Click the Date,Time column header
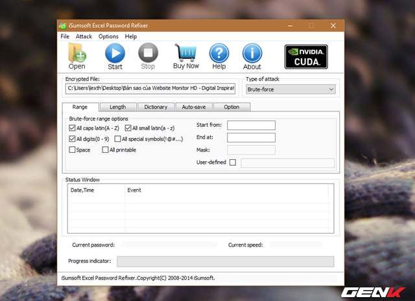The image size is (415, 301). click(x=96, y=190)
